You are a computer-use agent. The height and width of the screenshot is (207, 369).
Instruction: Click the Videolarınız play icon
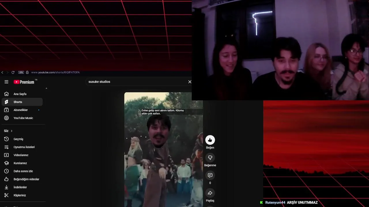tap(6, 155)
